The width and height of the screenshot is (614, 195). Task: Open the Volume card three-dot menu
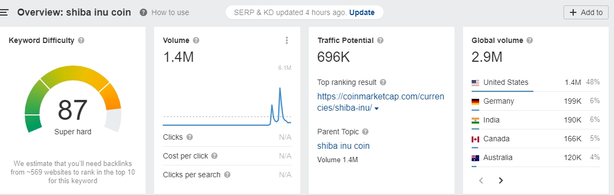pyautogui.click(x=287, y=40)
